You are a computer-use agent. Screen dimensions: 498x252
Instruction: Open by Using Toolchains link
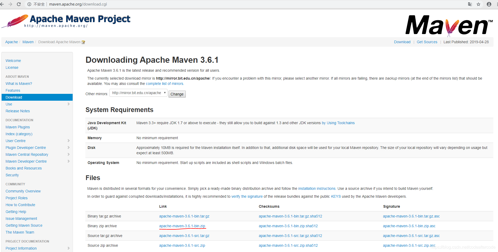[338, 123]
